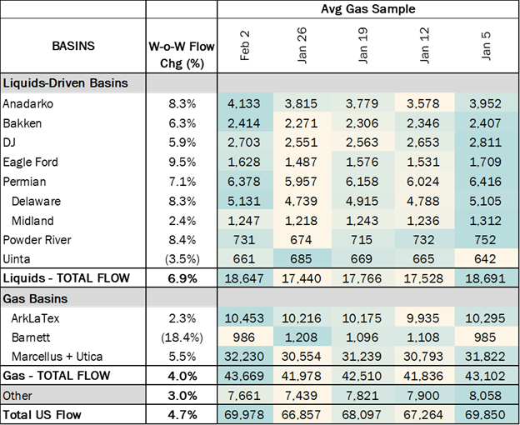This screenshot has width=520, height=425.
Task: Click the Uinta row label
Action: coord(17,259)
